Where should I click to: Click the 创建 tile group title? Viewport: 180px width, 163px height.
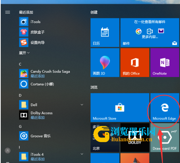pos(94,12)
